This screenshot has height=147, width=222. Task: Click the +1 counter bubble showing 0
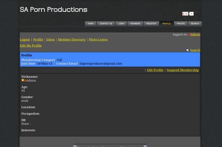(191, 14)
